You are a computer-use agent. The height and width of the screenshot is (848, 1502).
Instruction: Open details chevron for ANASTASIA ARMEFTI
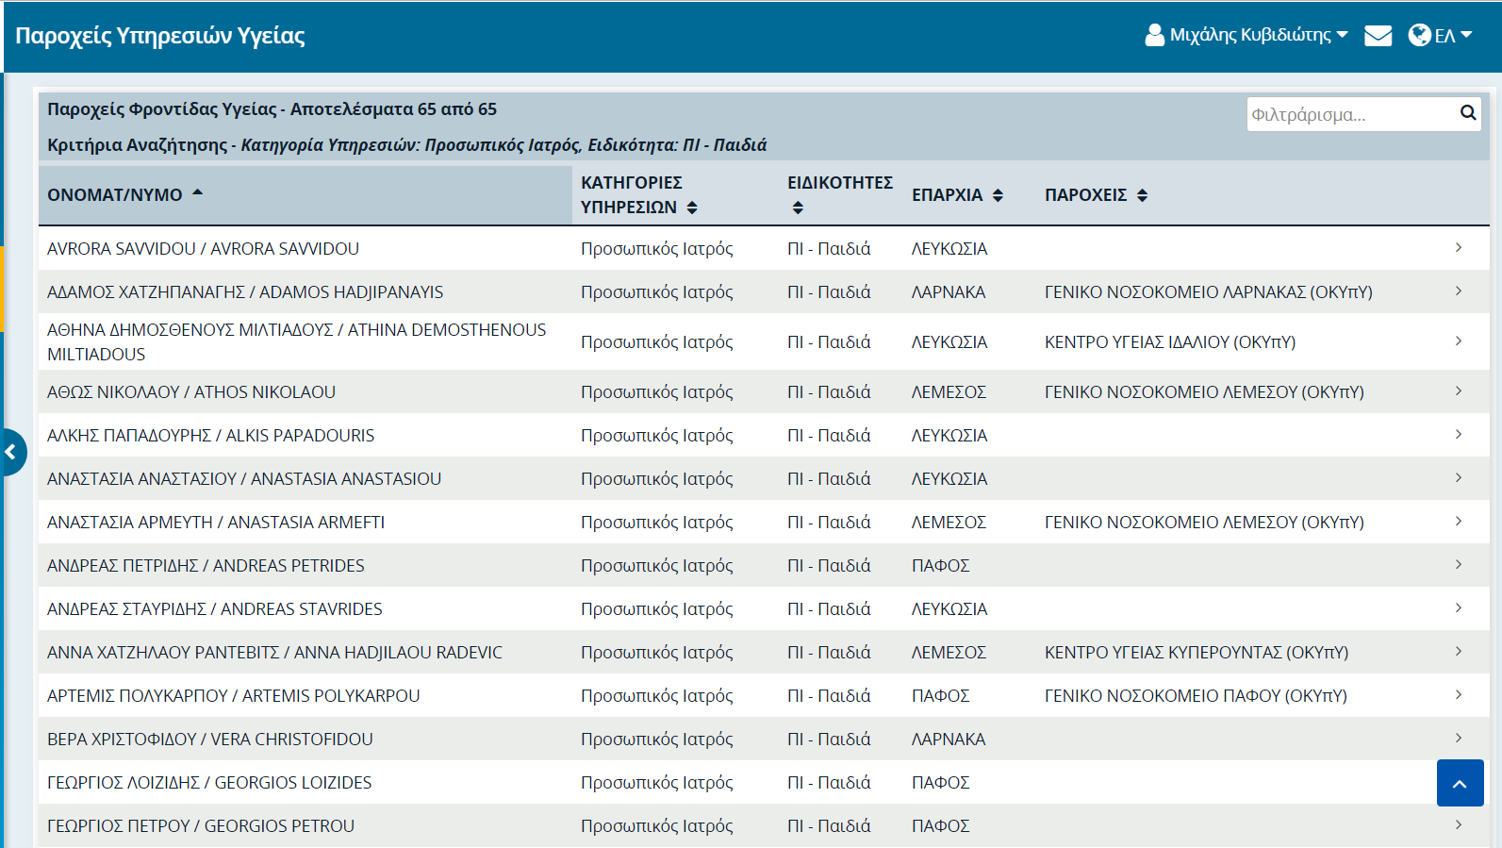click(x=1459, y=522)
